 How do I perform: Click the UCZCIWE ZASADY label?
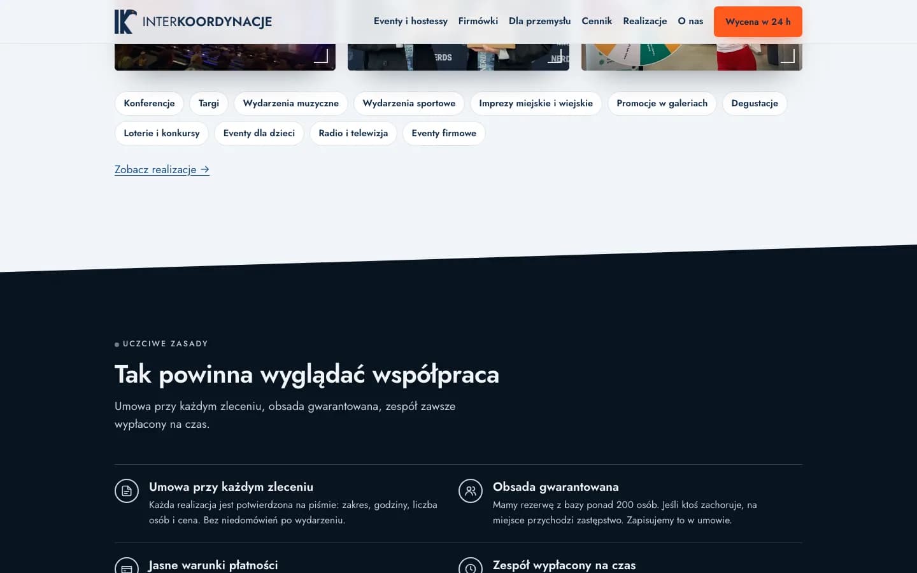coord(166,344)
